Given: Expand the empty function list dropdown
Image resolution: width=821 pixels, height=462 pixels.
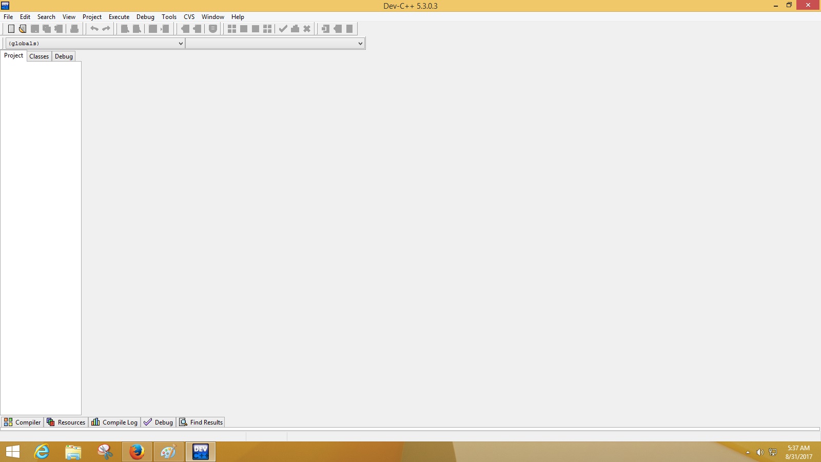Looking at the screenshot, I should [x=275, y=44].
